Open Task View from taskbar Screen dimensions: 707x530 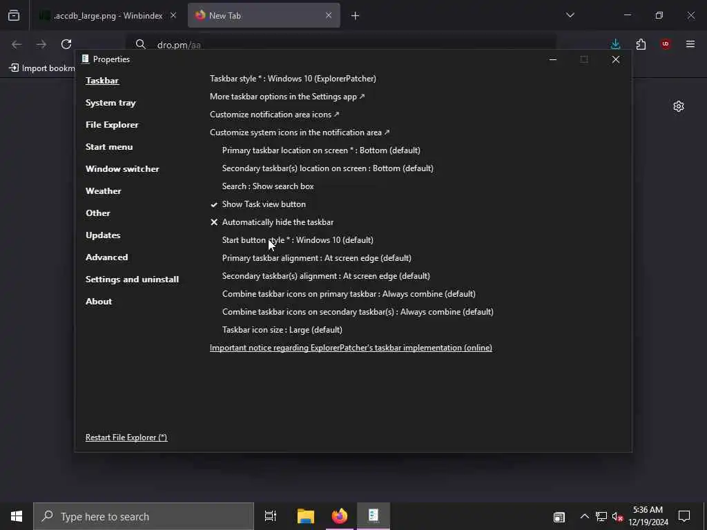point(271,516)
